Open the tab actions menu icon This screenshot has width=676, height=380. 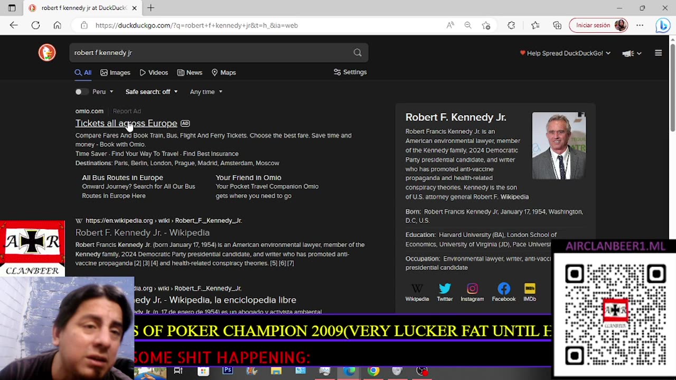pyautogui.click(x=12, y=8)
